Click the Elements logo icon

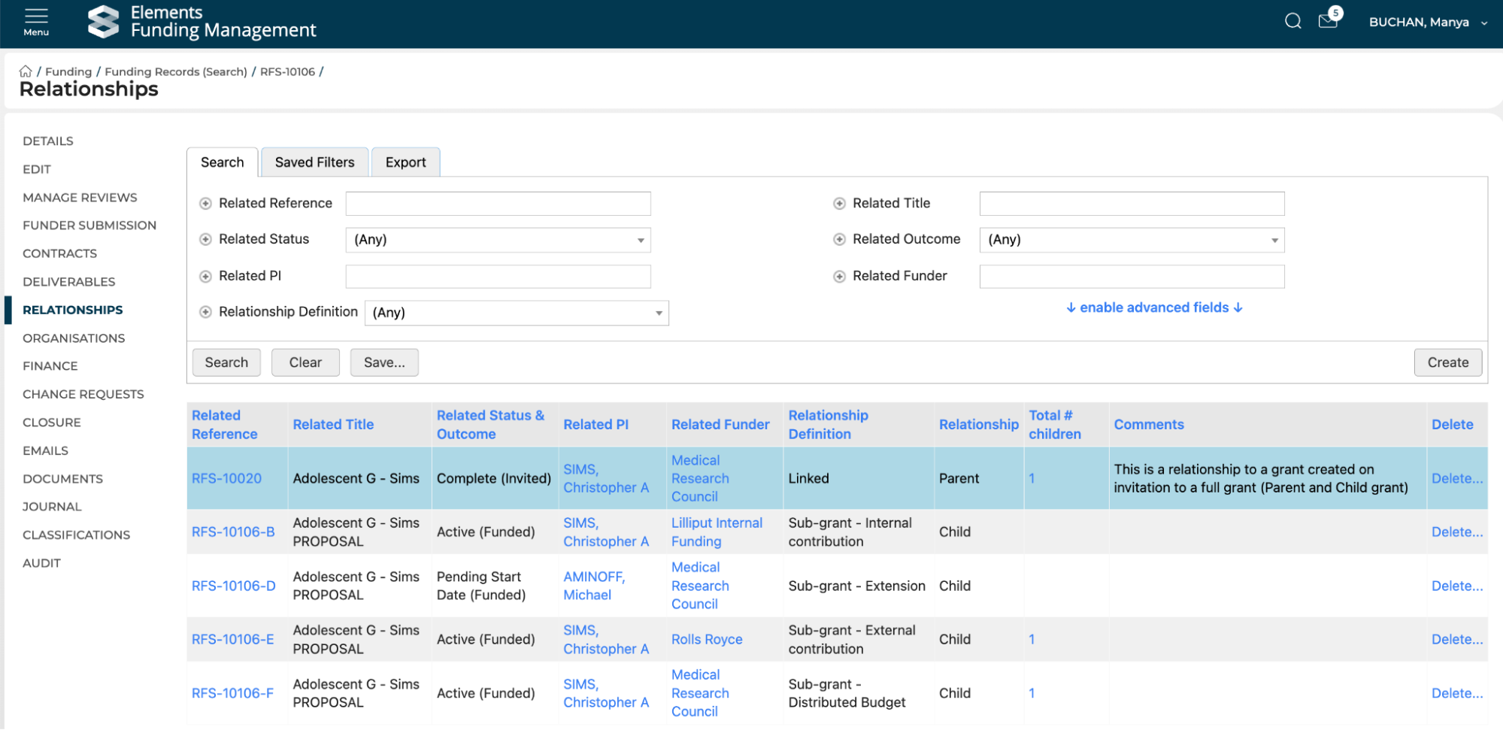[x=103, y=22]
